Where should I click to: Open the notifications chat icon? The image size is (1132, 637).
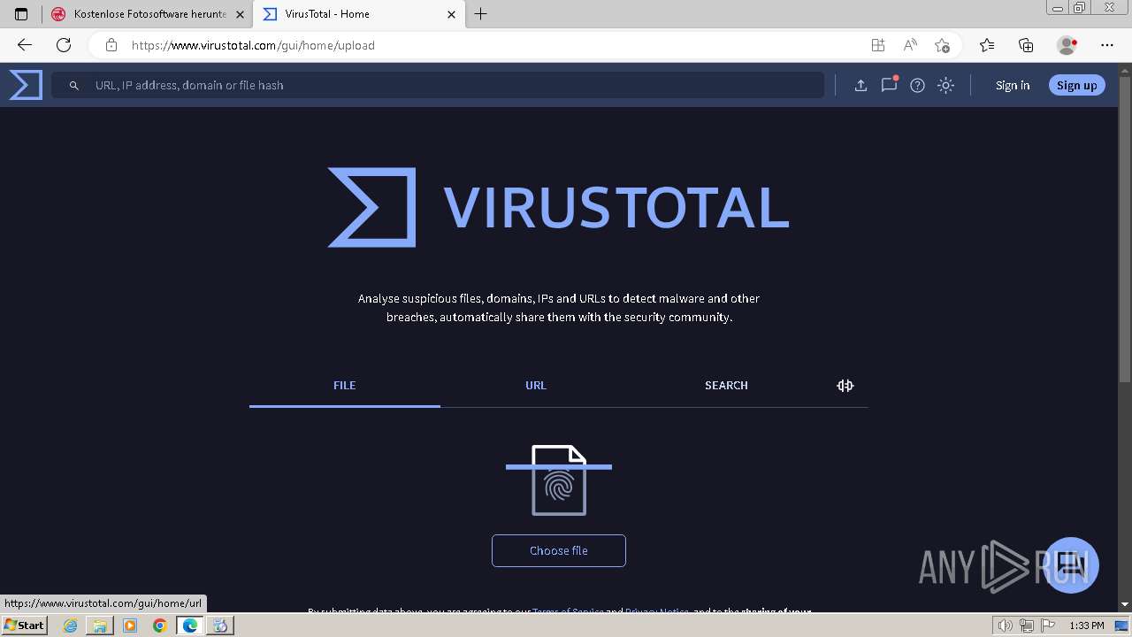(x=889, y=85)
